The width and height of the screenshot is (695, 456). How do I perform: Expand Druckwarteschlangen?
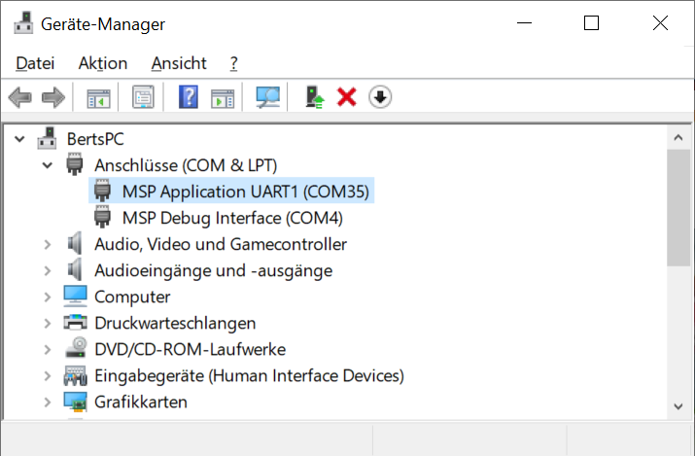click(x=48, y=323)
